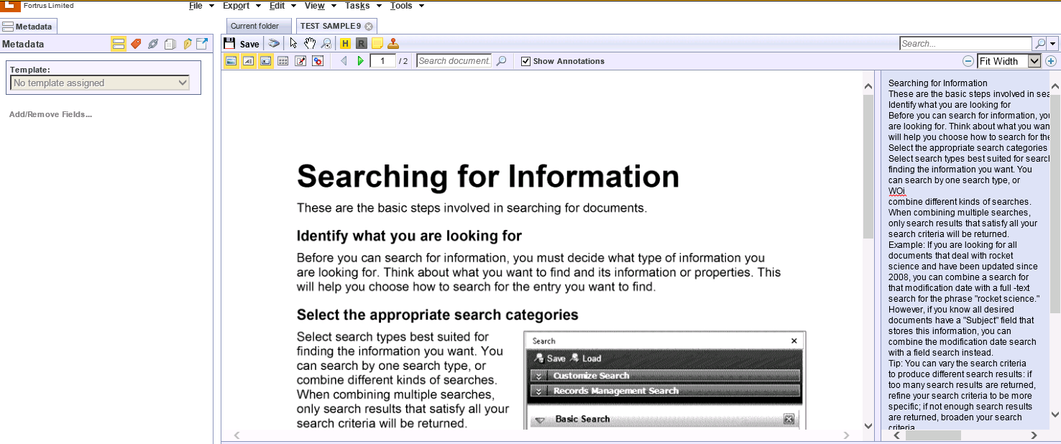Open the Tasks menu
Image resolution: width=1061 pixels, height=444 pixels.
[x=357, y=6]
